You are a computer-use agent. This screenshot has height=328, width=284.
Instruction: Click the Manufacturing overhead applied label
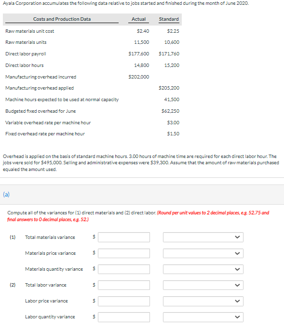tap(40, 88)
